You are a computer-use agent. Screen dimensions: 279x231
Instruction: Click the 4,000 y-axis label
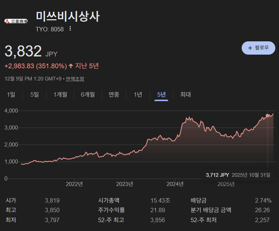[x=11, y=111]
